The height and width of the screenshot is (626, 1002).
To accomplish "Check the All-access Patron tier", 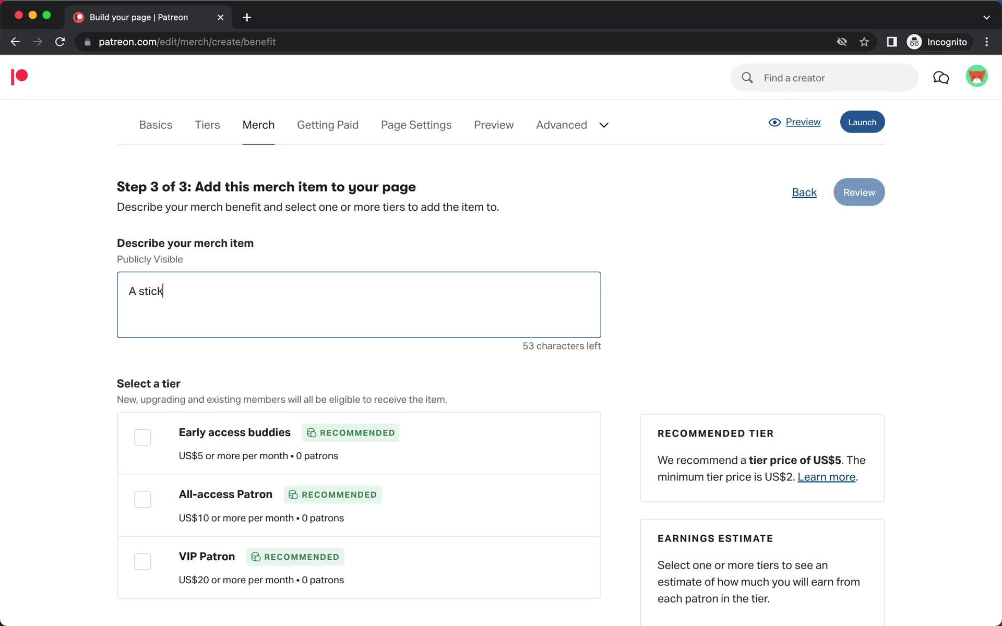I will click(142, 499).
